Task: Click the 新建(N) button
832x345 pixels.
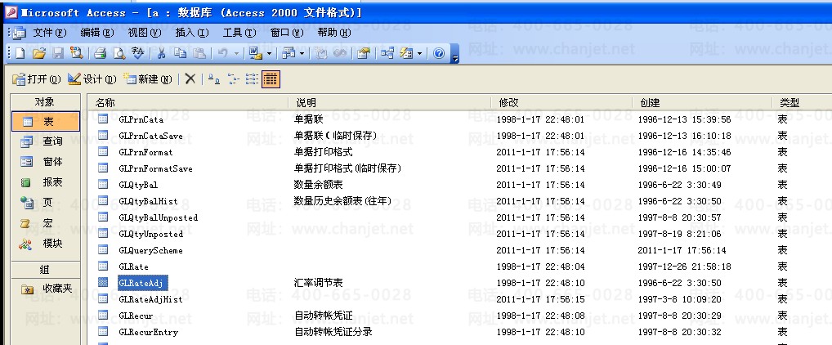Action: coord(148,79)
